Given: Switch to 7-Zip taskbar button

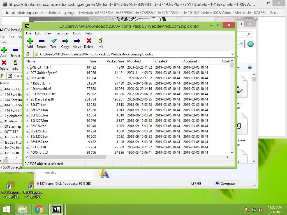Looking at the screenshot, I should click(x=56, y=209).
